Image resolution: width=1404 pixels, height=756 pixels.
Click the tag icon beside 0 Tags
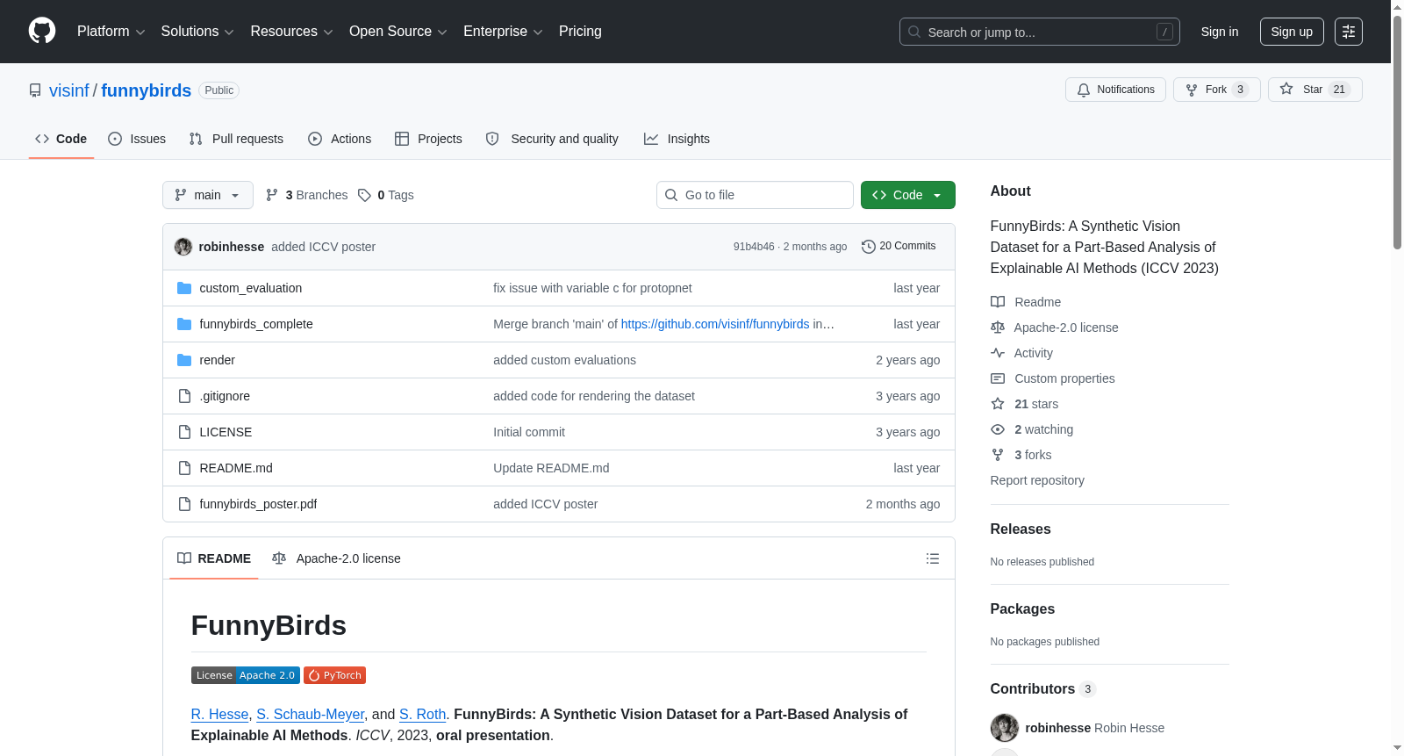click(365, 195)
